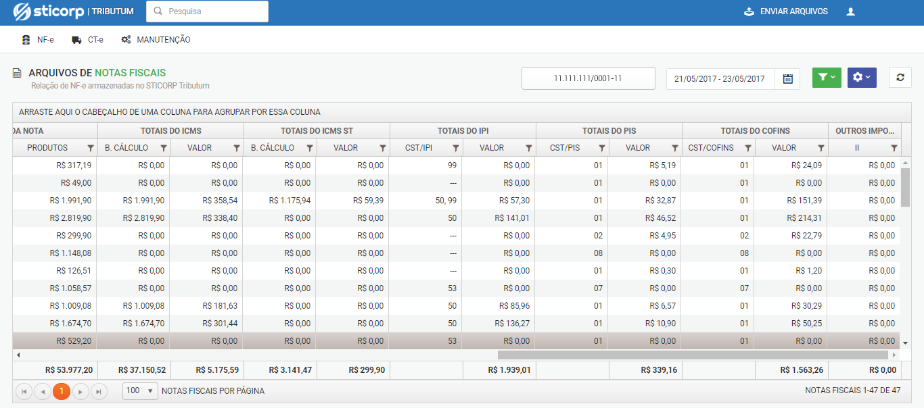Screen dimensions: 924x408
Task: Filter ICMS B. Cálculo column
Action: pyautogui.click(x=164, y=148)
